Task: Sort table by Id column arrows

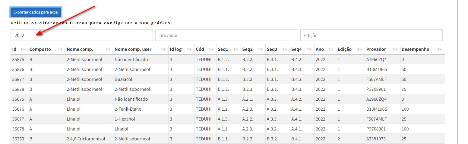Action: point(23,49)
